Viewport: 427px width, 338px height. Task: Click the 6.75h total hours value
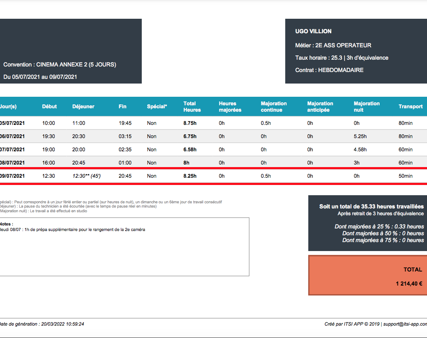click(x=190, y=136)
